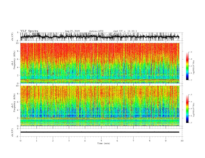Click inside the ch.2 spectrogram plot
This screenshot has height=158, width=205.
tap(100, 106)
